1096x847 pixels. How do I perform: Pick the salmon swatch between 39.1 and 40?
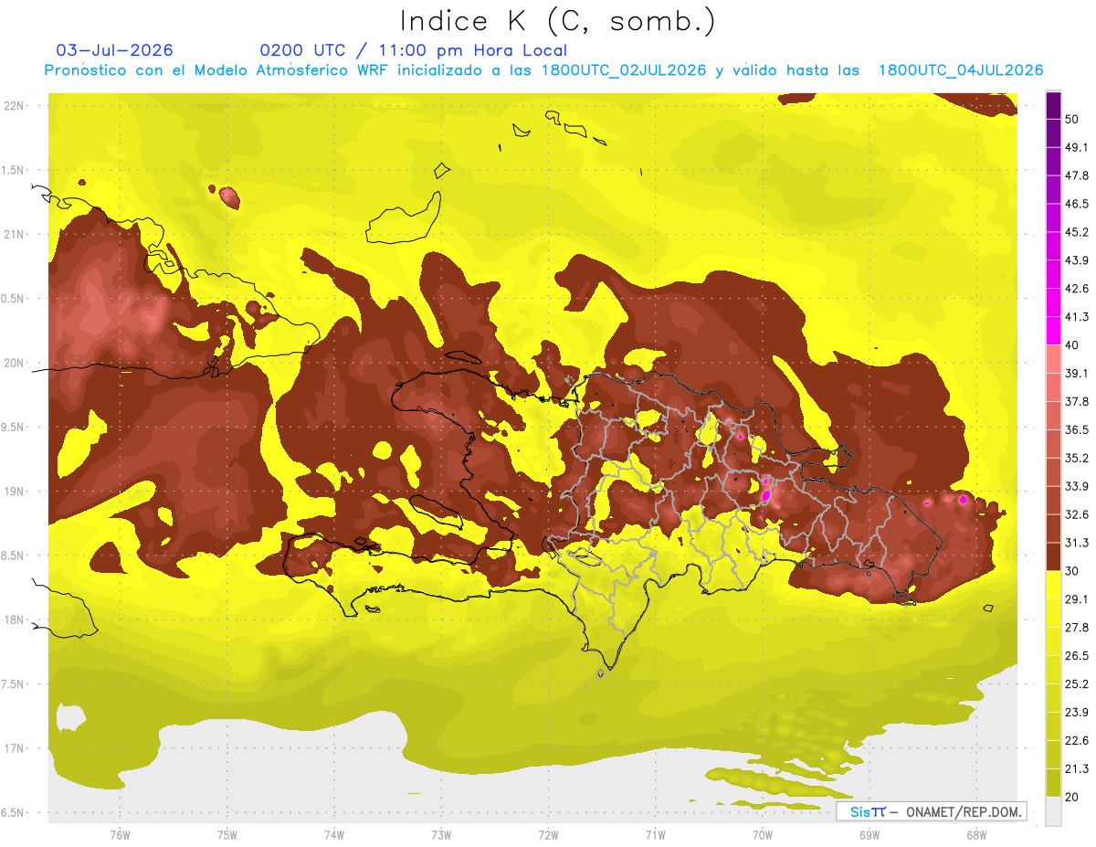[x=1053, y=358]
